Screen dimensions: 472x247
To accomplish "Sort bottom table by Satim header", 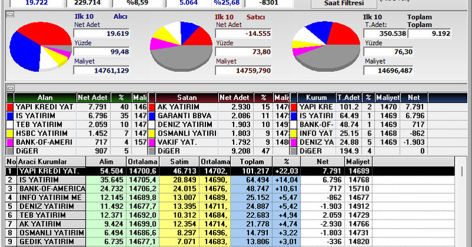I will point(179,162).
